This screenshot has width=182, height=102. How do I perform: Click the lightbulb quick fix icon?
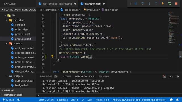[52, 56]
